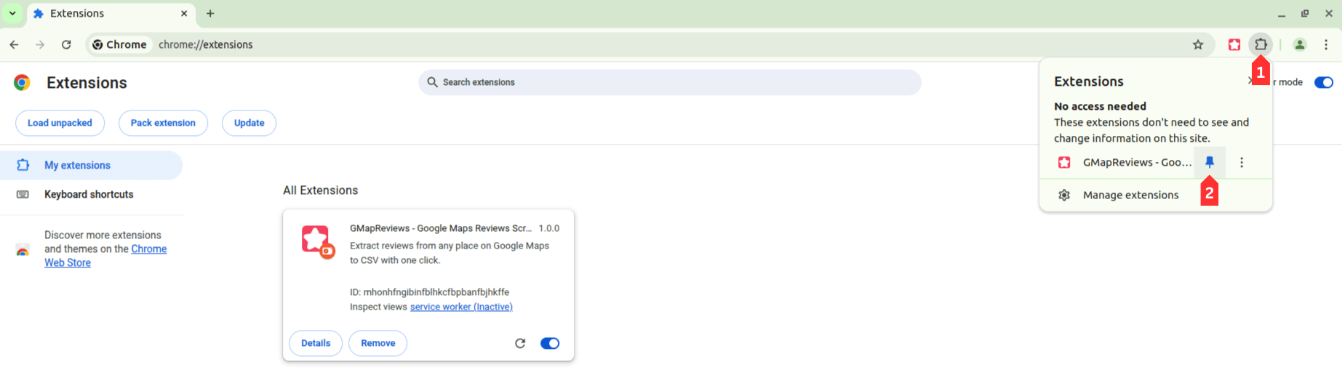Open the Chrome profile avatar

(1300, 44)
